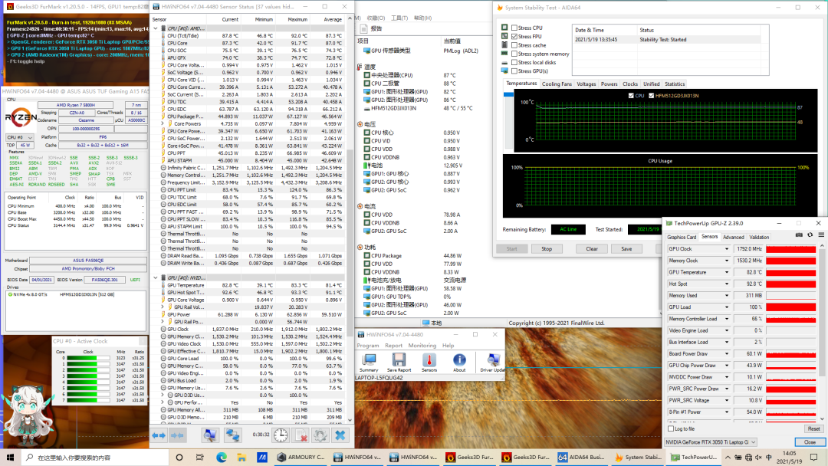
Task: Click Stop button in Stability Test
Action: (547, 248)
